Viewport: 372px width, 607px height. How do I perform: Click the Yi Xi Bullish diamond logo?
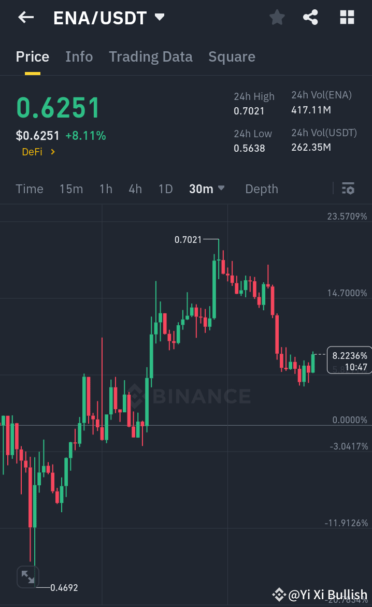(279, 594)
